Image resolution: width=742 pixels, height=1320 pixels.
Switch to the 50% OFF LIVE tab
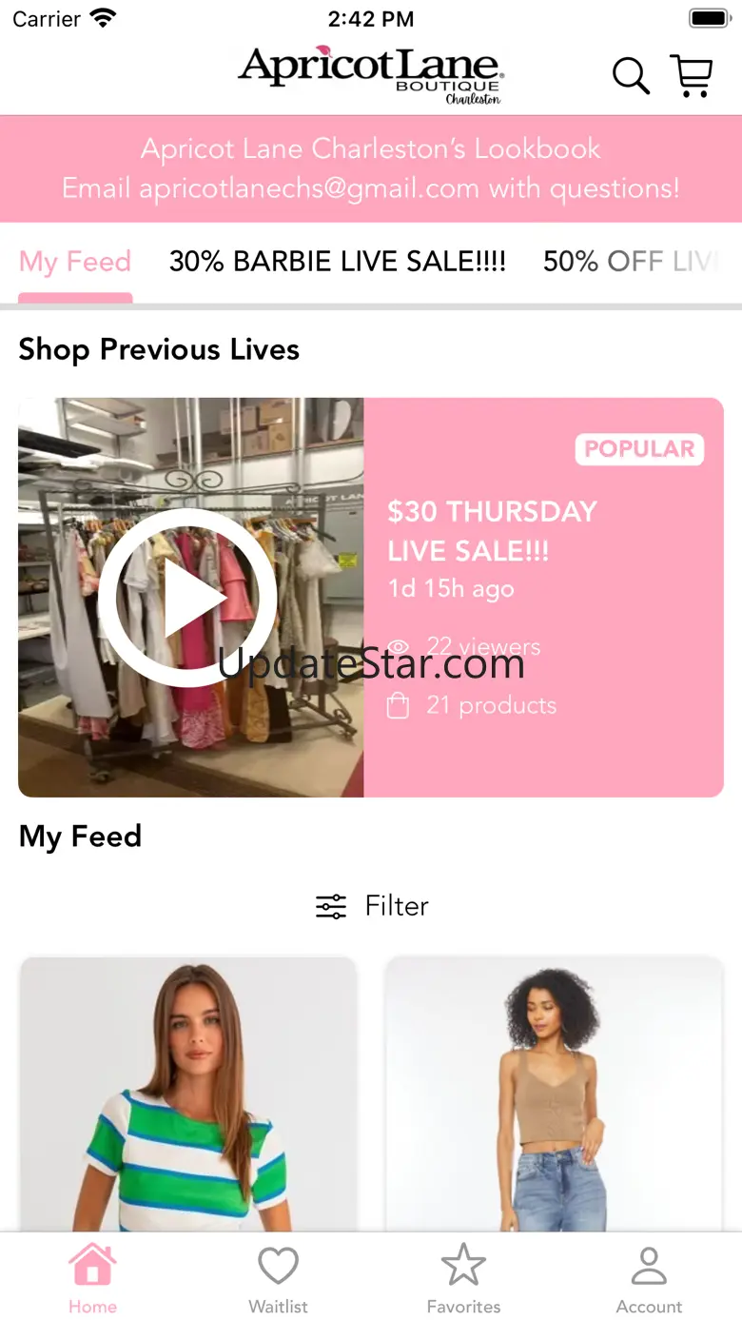tap(632, 262)
